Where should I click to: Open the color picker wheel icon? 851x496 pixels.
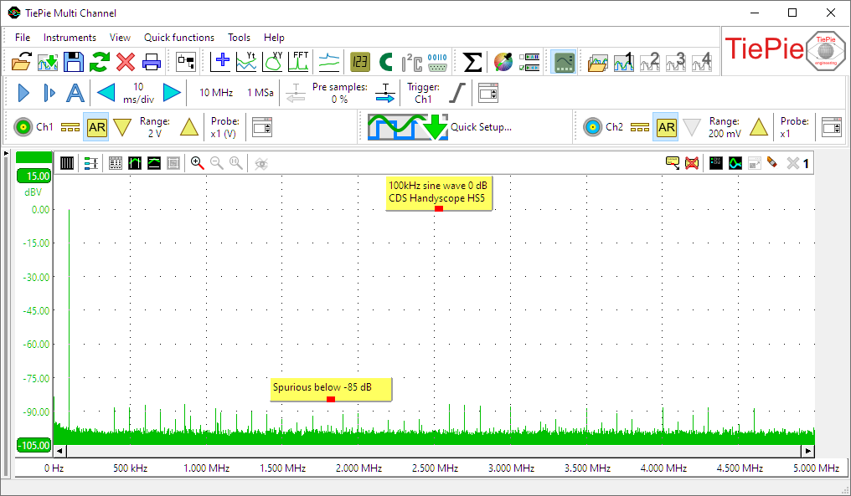point(503,62)
